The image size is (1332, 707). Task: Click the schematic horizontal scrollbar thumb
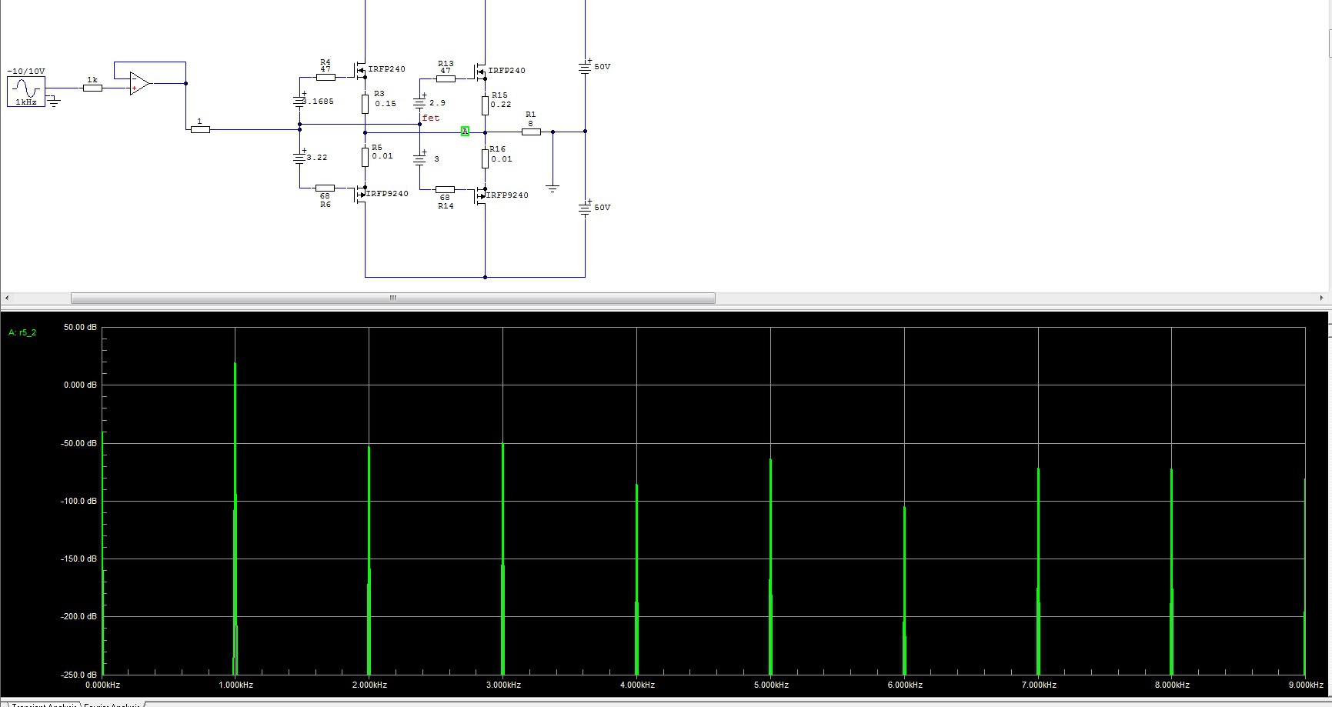pyautogui.click(x=393, y=298)
